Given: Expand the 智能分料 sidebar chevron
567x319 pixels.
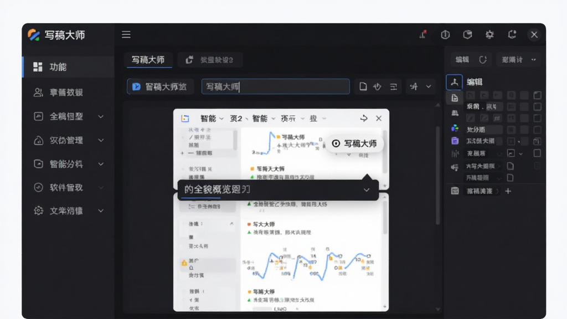Looking at the screenshot, I should pos(101,164).
